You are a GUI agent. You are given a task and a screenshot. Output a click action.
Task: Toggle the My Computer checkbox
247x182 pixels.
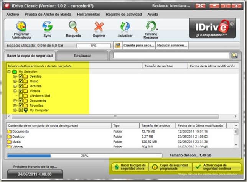coord(21,110)
